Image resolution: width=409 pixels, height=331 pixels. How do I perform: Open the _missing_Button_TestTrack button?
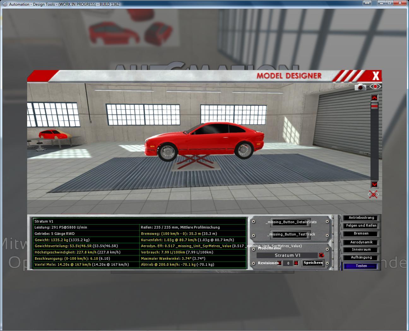tap(291, 234)
